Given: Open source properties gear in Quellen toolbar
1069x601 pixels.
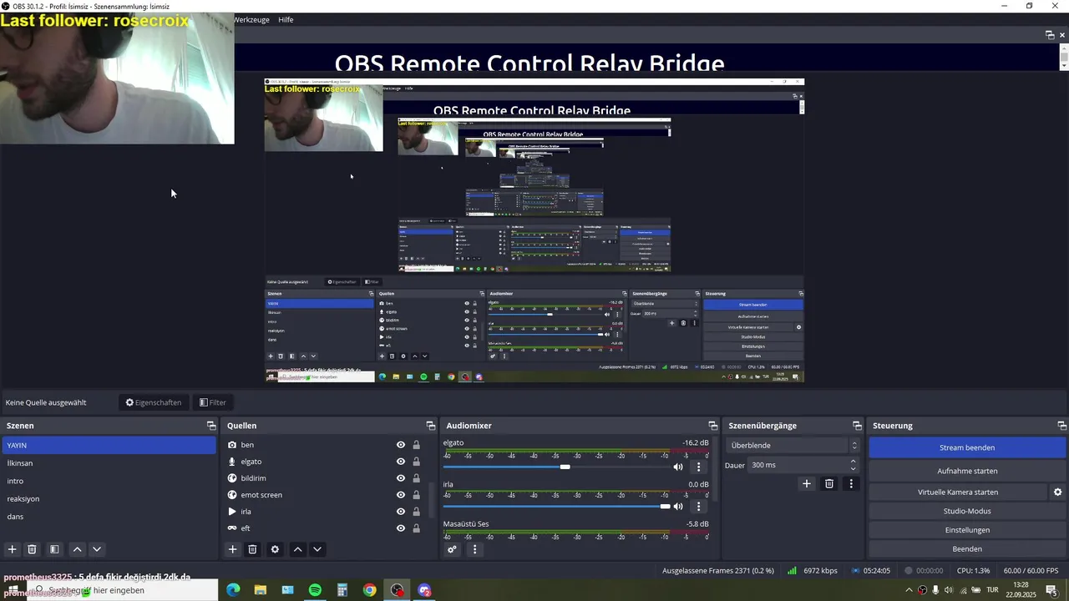Looking at the screenshot, I should [x=275, y=549].
